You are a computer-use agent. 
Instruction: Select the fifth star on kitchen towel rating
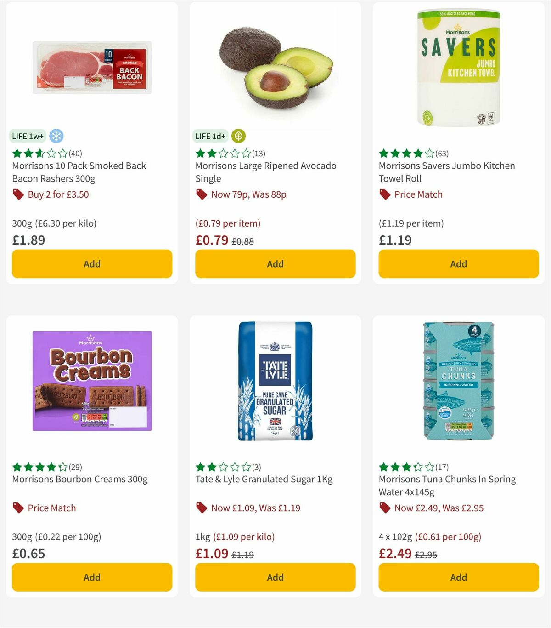(428, 153)
